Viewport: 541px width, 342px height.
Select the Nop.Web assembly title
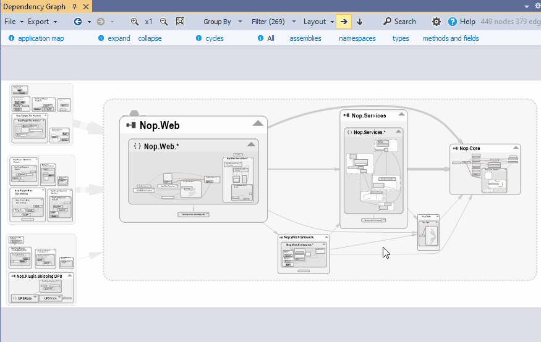160,125
